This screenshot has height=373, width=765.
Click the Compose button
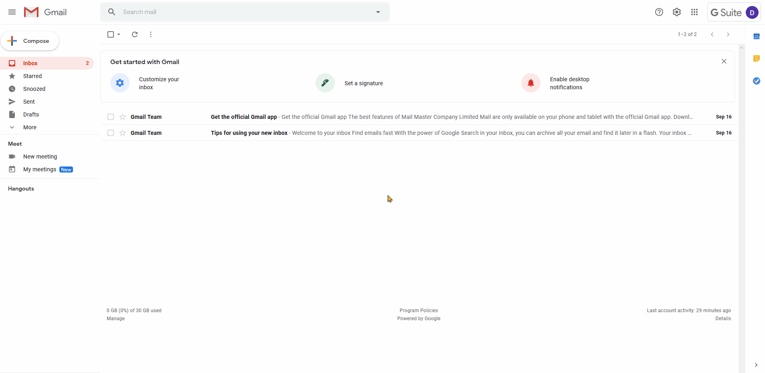click(30, 41)
